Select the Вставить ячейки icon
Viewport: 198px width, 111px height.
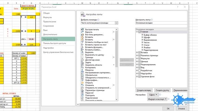pyautogui.click(x=82, y=50)
